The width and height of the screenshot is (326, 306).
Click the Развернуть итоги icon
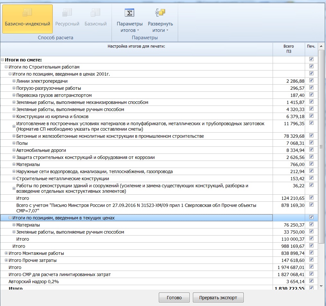tap(160, 13)
